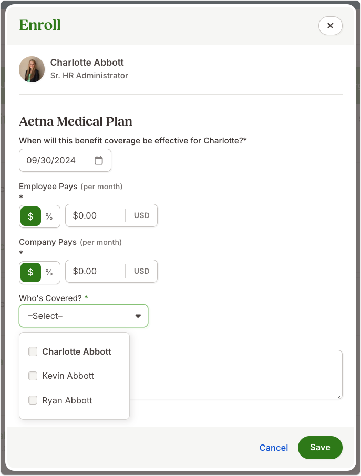The height and width of the screenshot is (476, 361).
Task: Check the Kevin Abbott checkbox
Action: point(33,376)
